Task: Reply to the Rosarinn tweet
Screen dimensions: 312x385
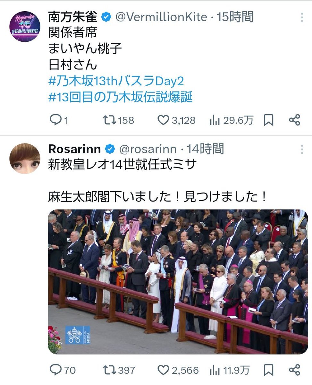Action: tap(63, 370)
